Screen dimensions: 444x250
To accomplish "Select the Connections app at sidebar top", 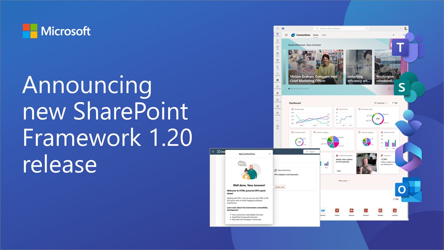I will pyautogui.click(x=277, y=34).
